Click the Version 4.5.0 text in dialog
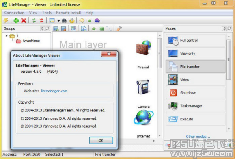Image resolution: width=235 pixels, height=159 pixels. tap(31, 72)
